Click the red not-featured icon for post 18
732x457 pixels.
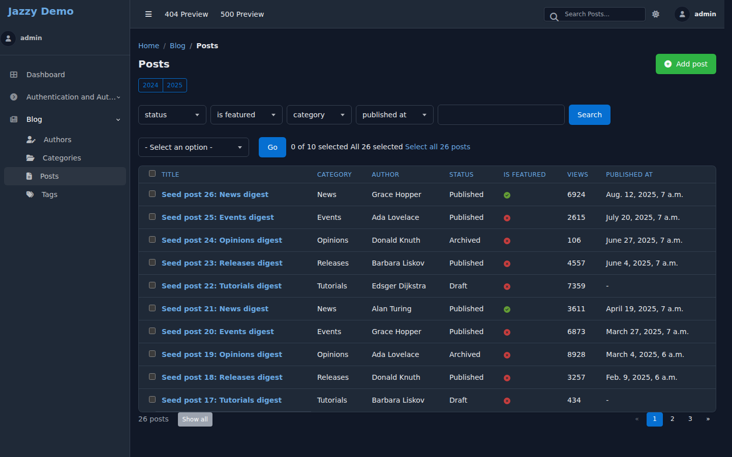tap(507, 378)
